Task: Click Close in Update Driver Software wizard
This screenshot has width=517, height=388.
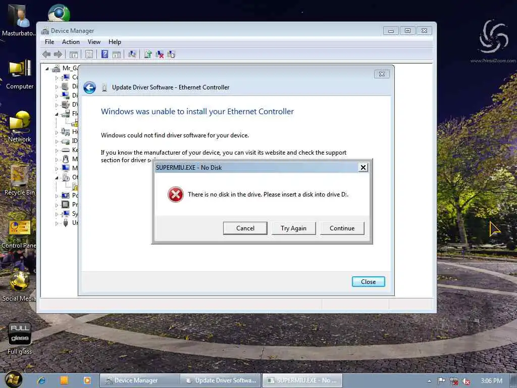Action: click(368, 282)
